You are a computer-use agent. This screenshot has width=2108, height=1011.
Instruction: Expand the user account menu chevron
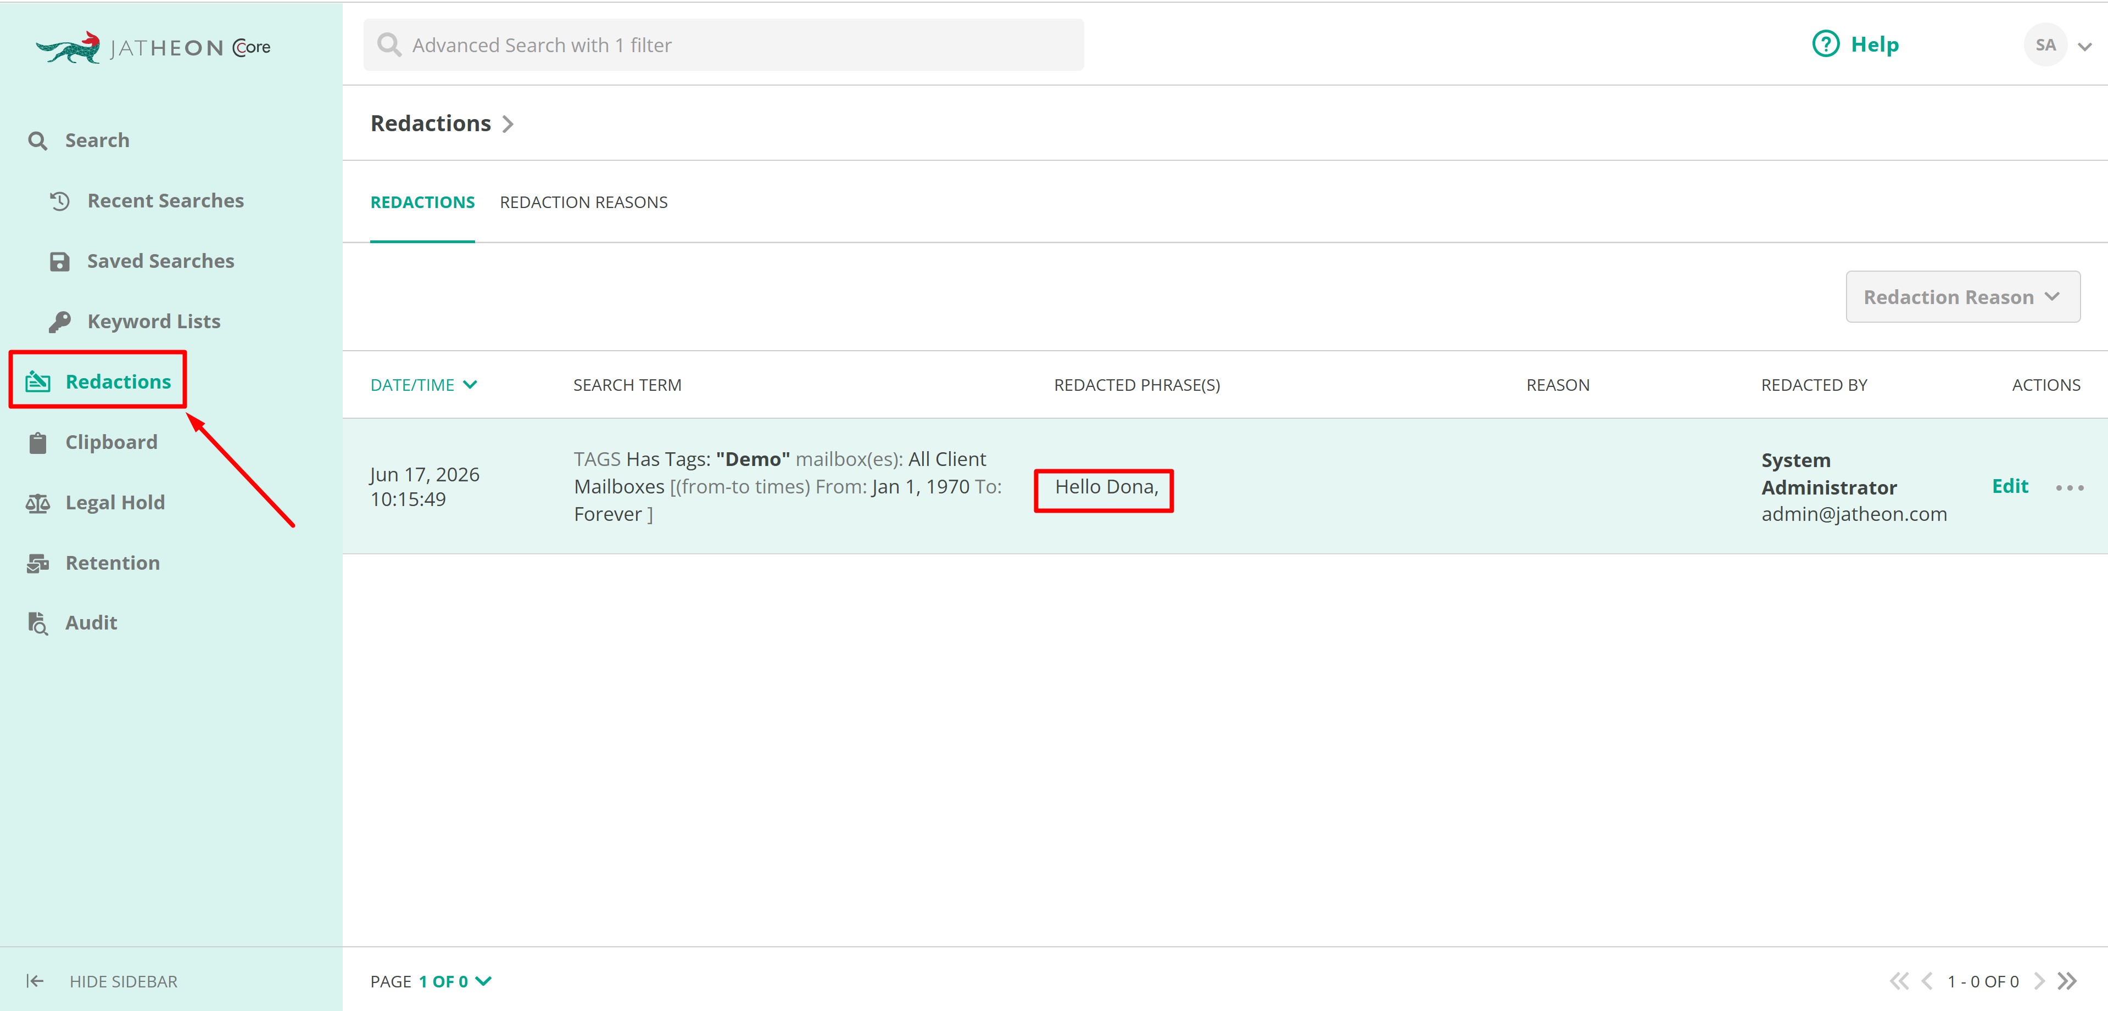(x=2084, y=47)
